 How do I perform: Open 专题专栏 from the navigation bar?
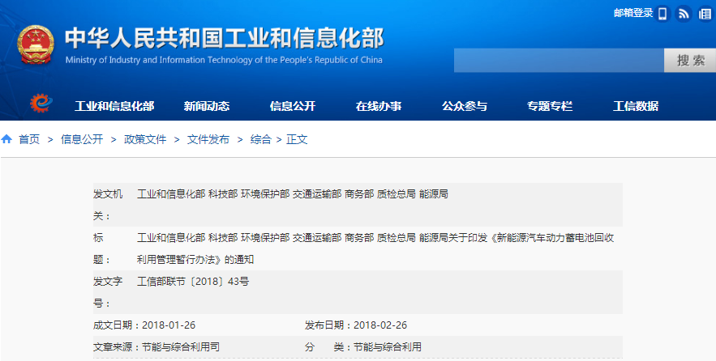550,106
